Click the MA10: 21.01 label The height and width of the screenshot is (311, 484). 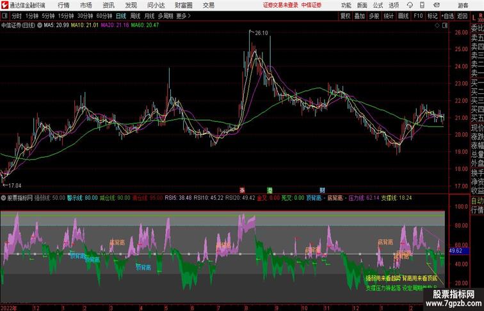(x=85, y=26)
